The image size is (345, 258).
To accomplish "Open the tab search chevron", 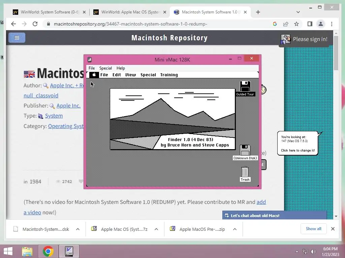I will 298,12.
